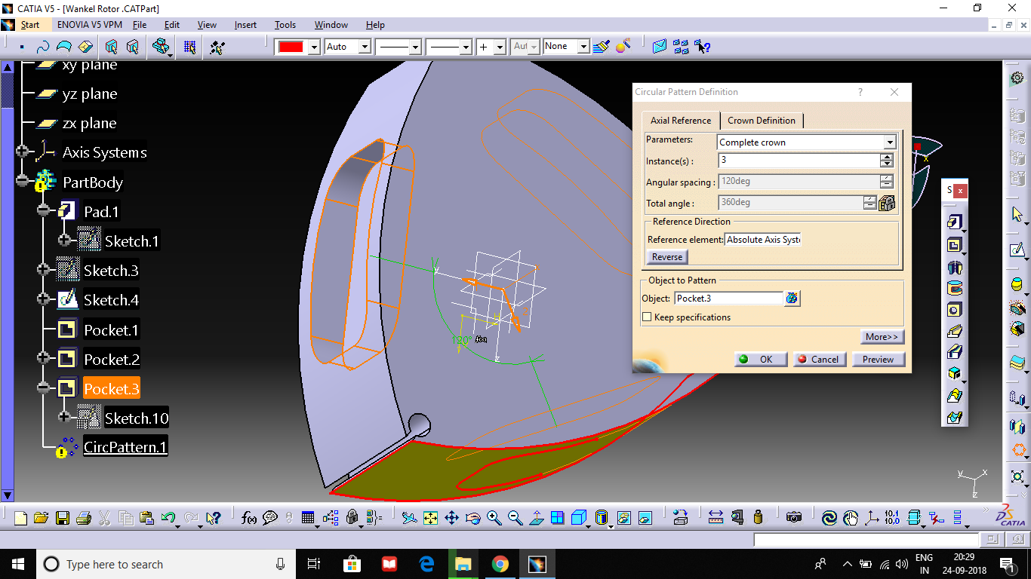Click the Preview button

tap(878, 360)
